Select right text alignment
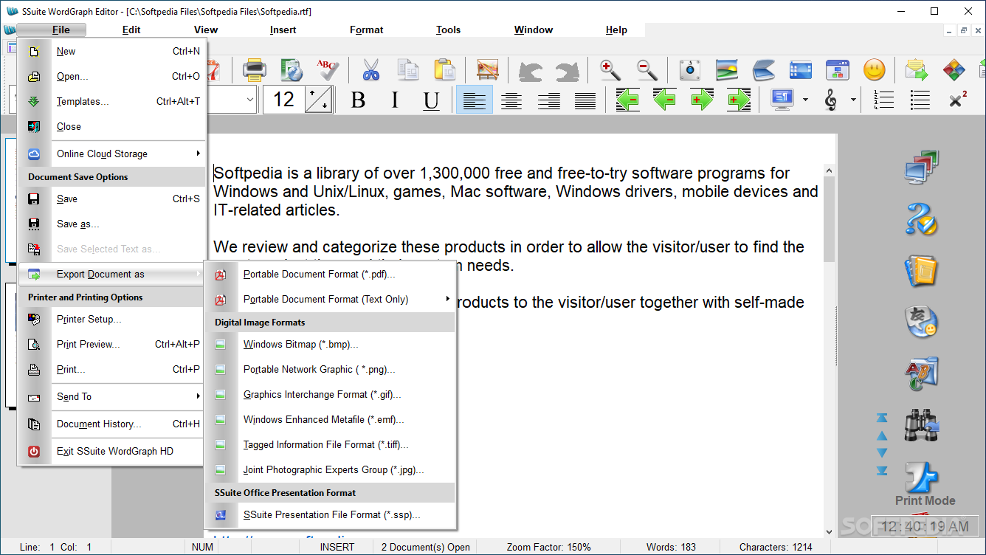This screenshot has height=555, width=986. point(548,100)
